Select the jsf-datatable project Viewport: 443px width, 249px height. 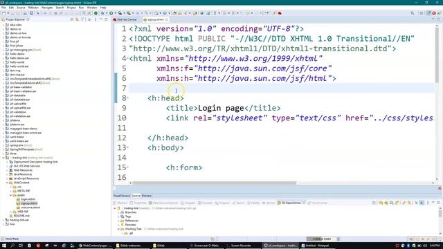click(x=18, y=95)
